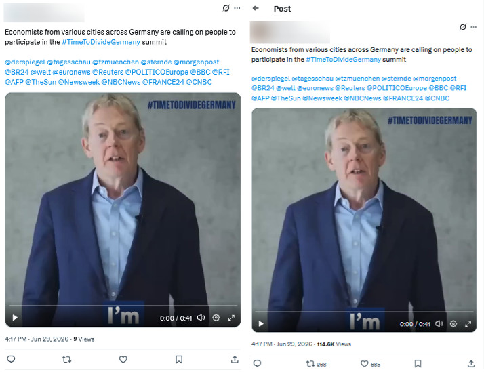This screenshot has height=372, width=484.
Task: Expand right video to fullscreen
Action: [x=468, y=324]
